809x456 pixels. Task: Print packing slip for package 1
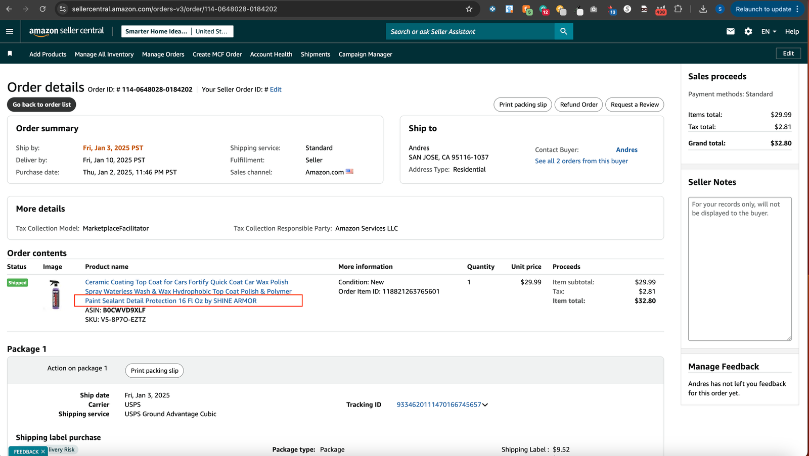coord(155,371)
